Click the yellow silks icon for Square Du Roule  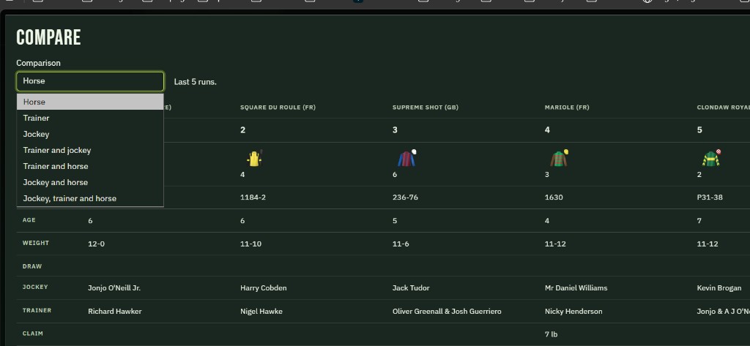point(254,159)
